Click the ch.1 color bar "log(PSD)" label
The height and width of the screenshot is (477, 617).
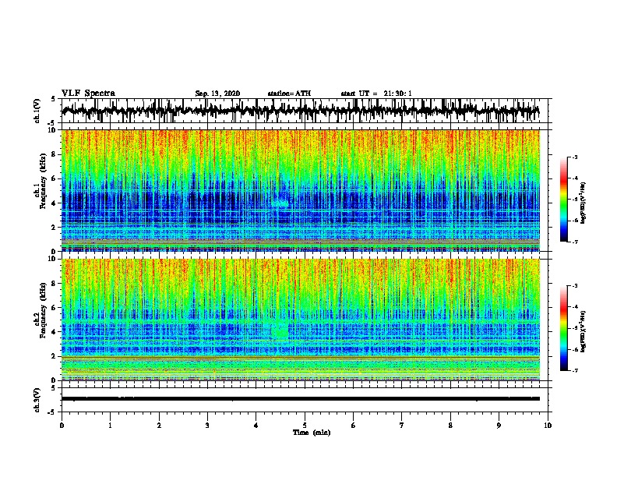point(583,203)
